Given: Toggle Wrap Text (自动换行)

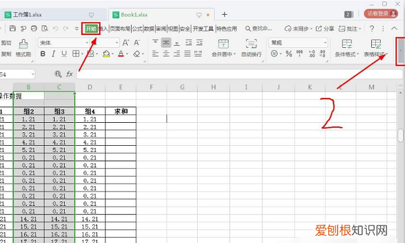Looking at the screenshot, I should [251, 48].
